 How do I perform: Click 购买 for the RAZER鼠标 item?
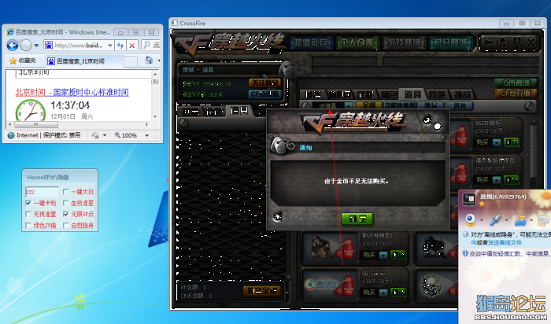[483, 142]
